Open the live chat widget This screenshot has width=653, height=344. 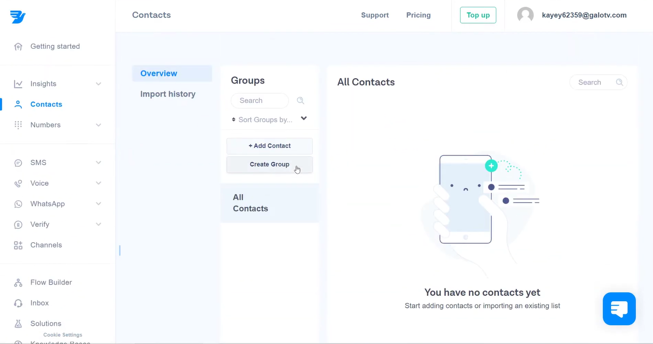619,309
